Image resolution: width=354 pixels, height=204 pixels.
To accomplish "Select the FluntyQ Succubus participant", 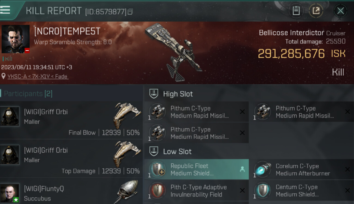I will (71, 191).
